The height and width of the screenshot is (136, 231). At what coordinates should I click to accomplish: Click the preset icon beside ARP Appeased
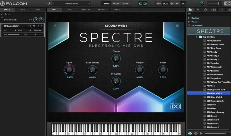(204, 40)
